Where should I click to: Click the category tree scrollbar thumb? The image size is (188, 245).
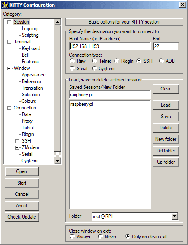58,88
